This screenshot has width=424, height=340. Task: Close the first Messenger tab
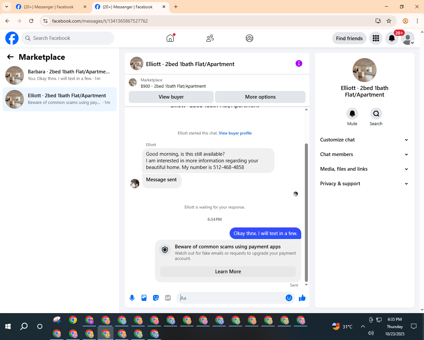[85, 7]
